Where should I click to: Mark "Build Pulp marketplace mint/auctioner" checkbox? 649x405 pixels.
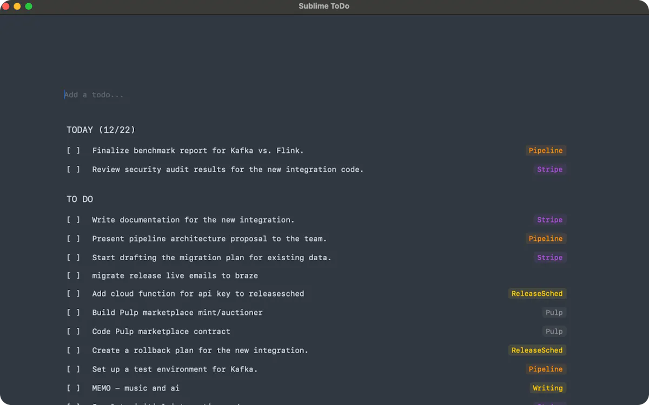point(74,313)
